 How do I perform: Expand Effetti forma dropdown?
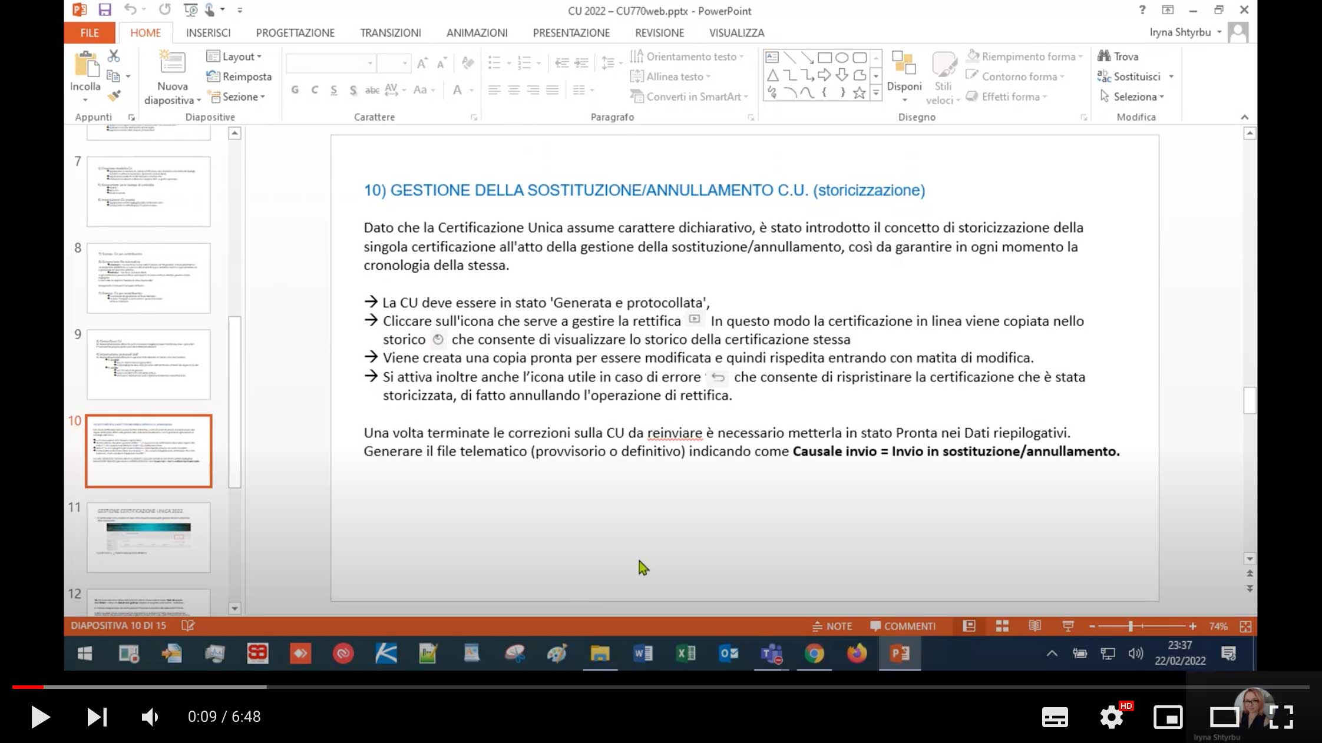click(1007, 97)
